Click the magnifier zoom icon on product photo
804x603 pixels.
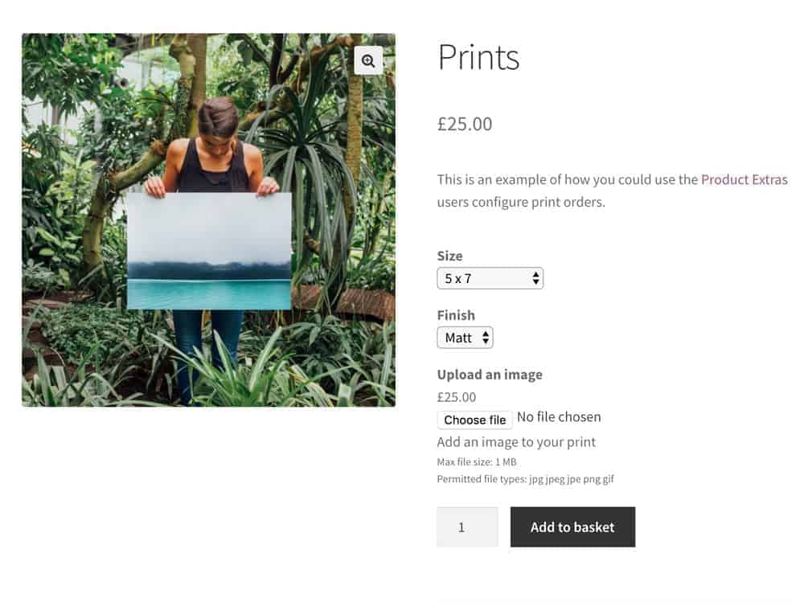click(x=368, y=60)
